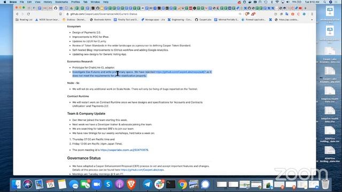Screen dimensions: 342x192
Task: Open the blue Messages chat-bubble icon in dock
Action: point(74,185)
